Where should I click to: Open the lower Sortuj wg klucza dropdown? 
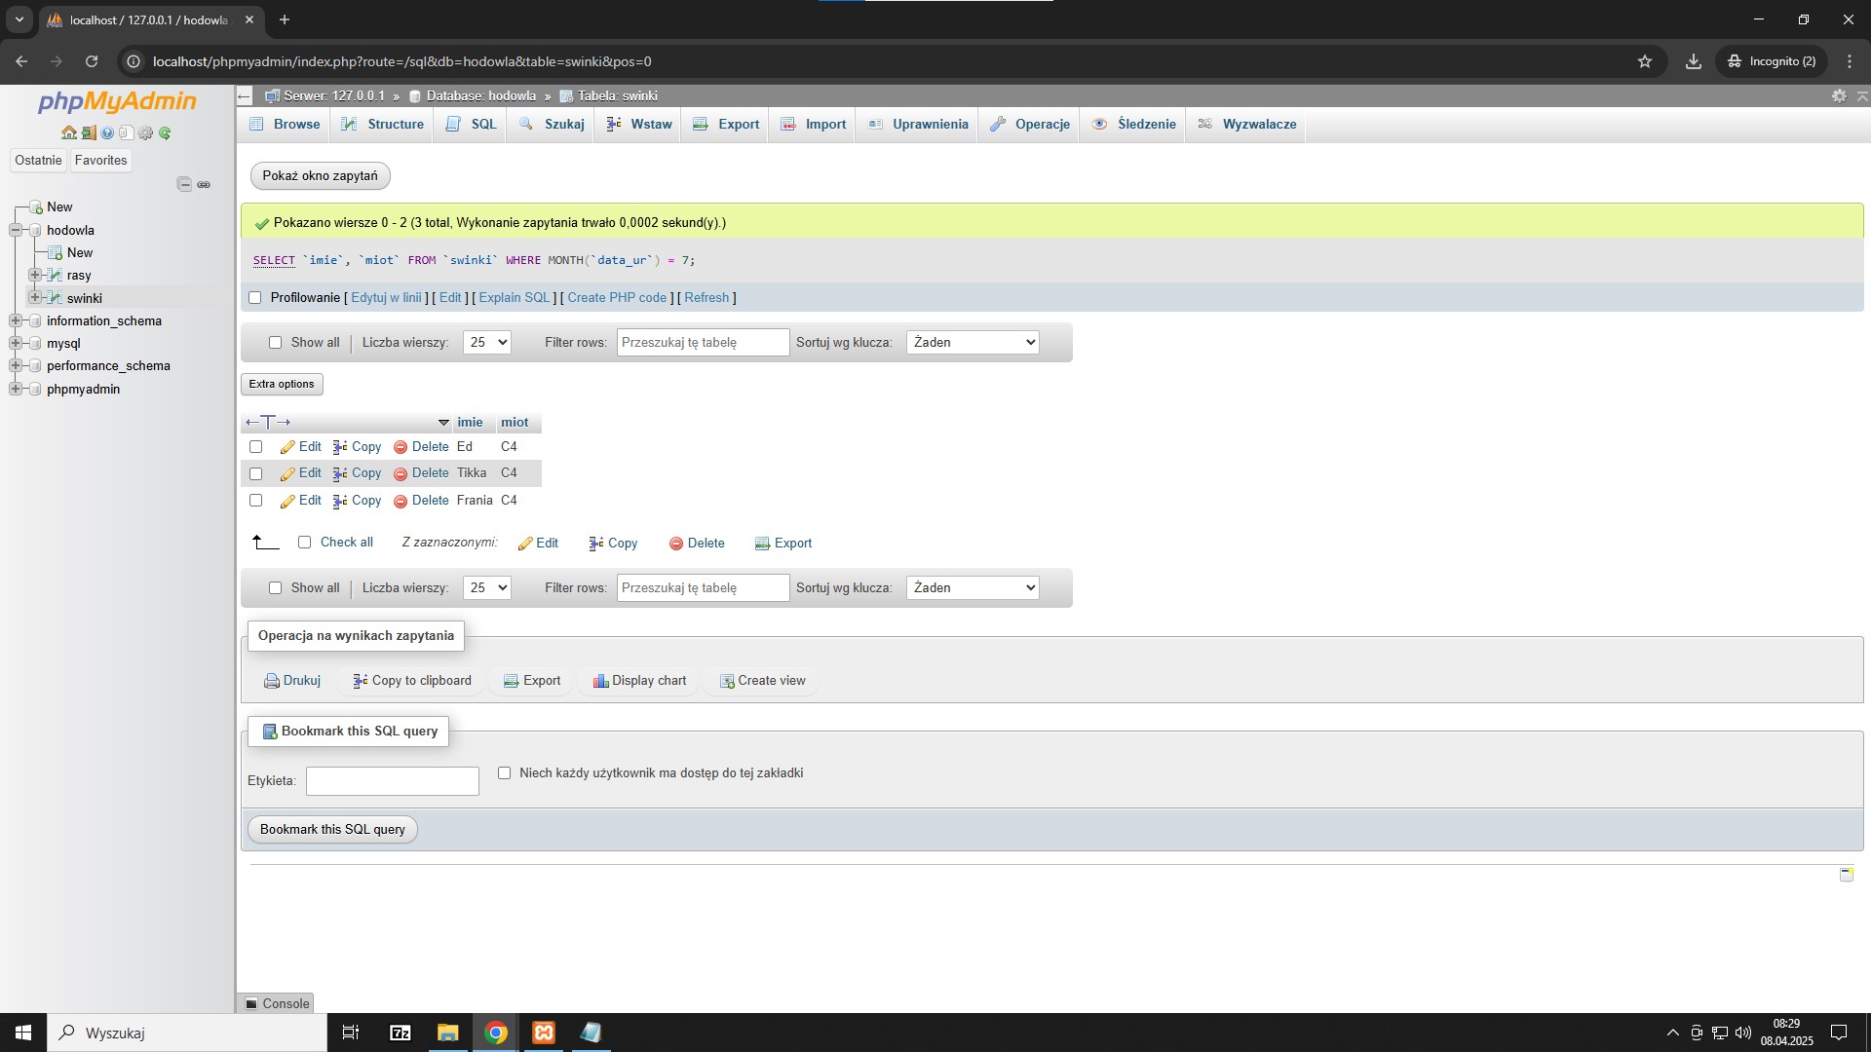[973, 588]
